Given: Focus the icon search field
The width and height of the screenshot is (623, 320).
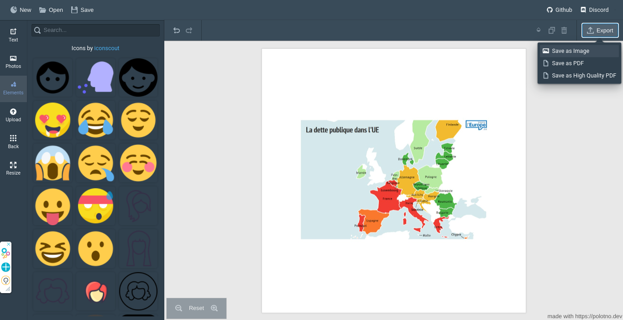Looking at the screenshot, I should point(96,30).
